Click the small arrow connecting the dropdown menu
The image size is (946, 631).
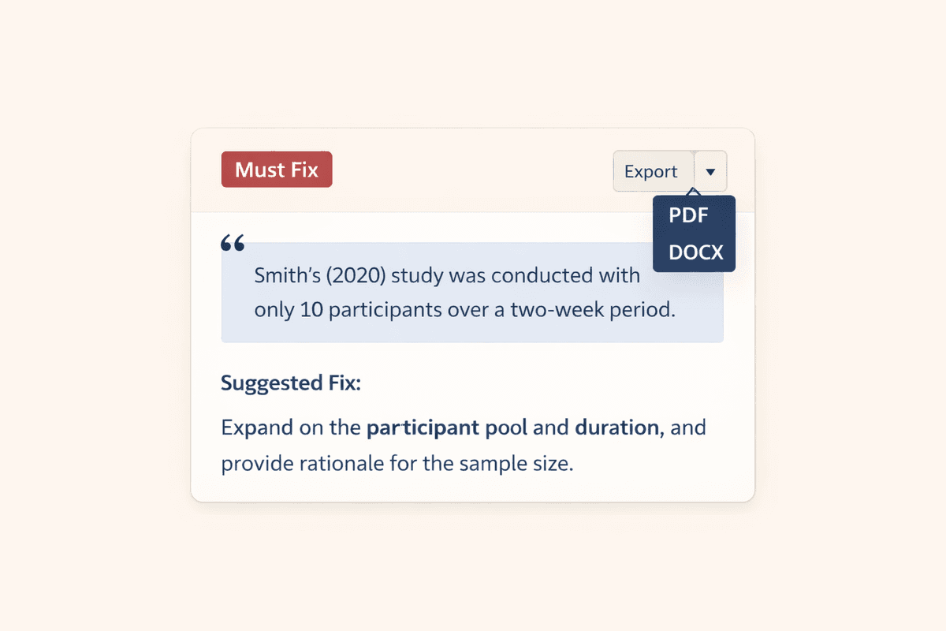pos(694,192)
